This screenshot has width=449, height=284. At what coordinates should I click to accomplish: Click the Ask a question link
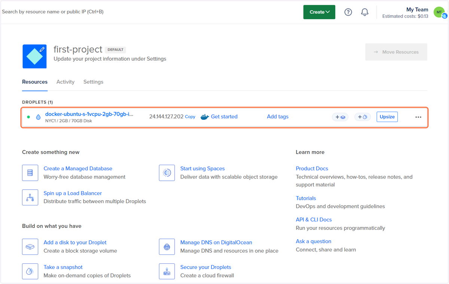click(314, 241)
